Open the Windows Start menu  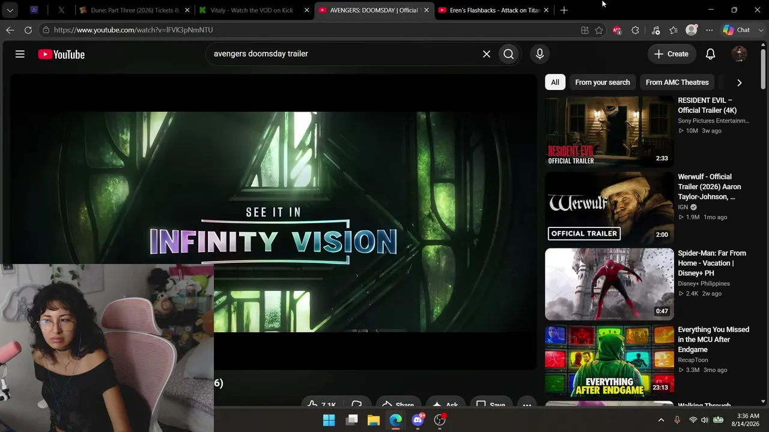click(x=329, y=420)
